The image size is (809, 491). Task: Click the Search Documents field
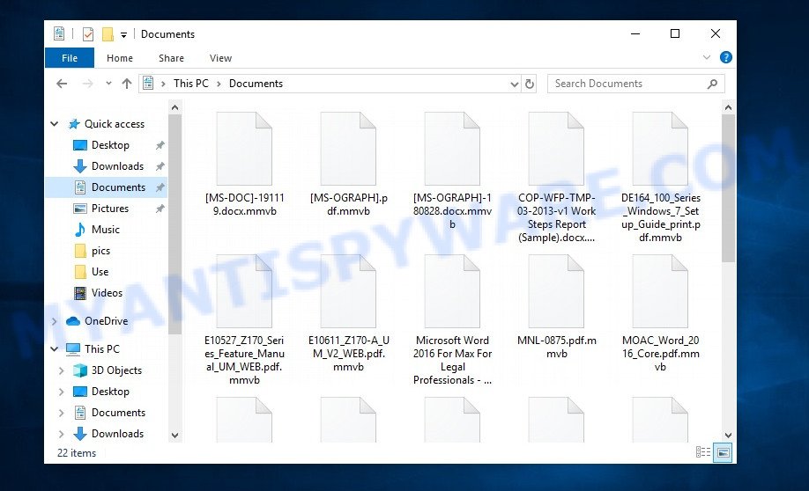(x=635, y=84)
